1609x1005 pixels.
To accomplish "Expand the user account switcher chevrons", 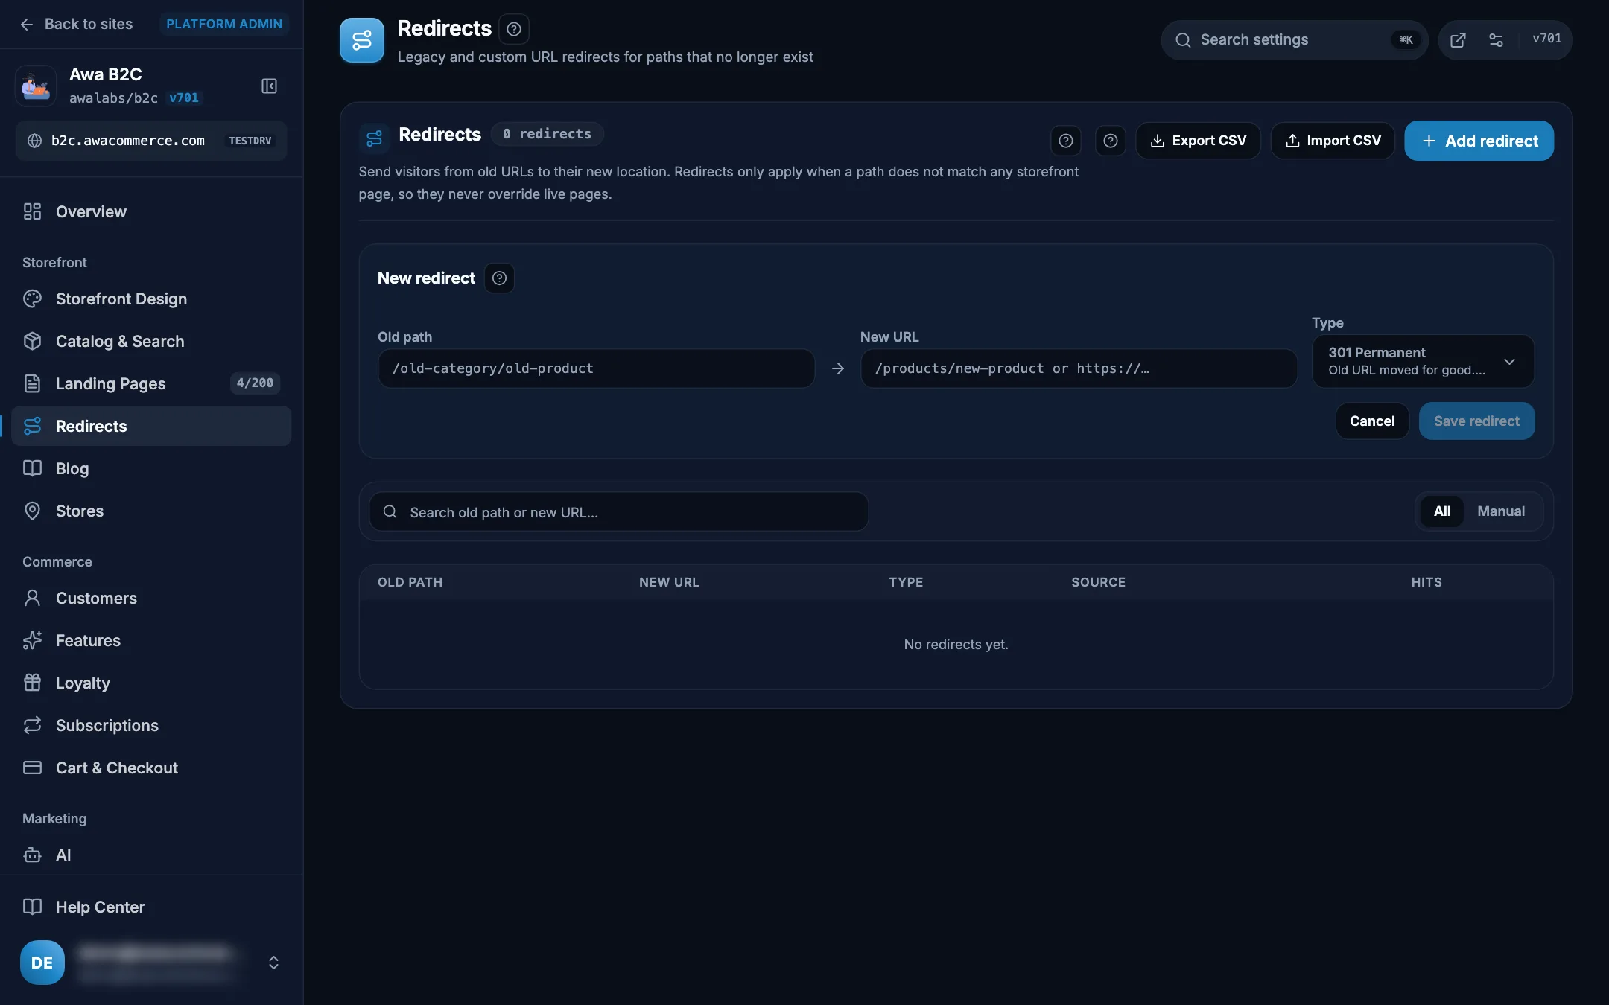I will click(273, 963).
